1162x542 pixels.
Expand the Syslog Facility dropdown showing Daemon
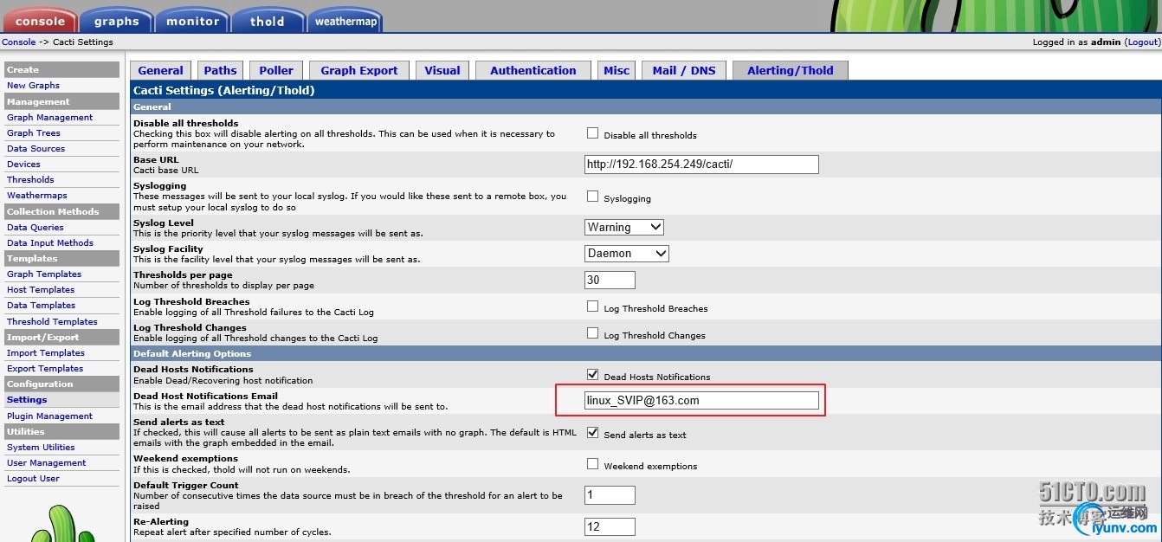[x=627, y=254]
